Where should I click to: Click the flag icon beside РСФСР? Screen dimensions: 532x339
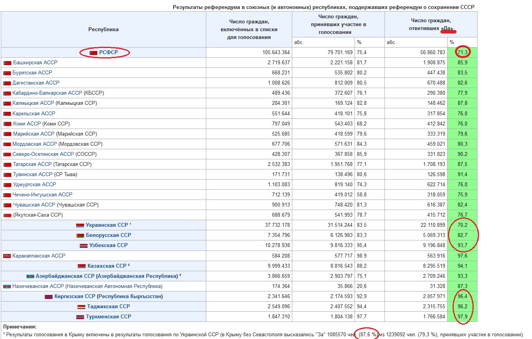point(93,53)
